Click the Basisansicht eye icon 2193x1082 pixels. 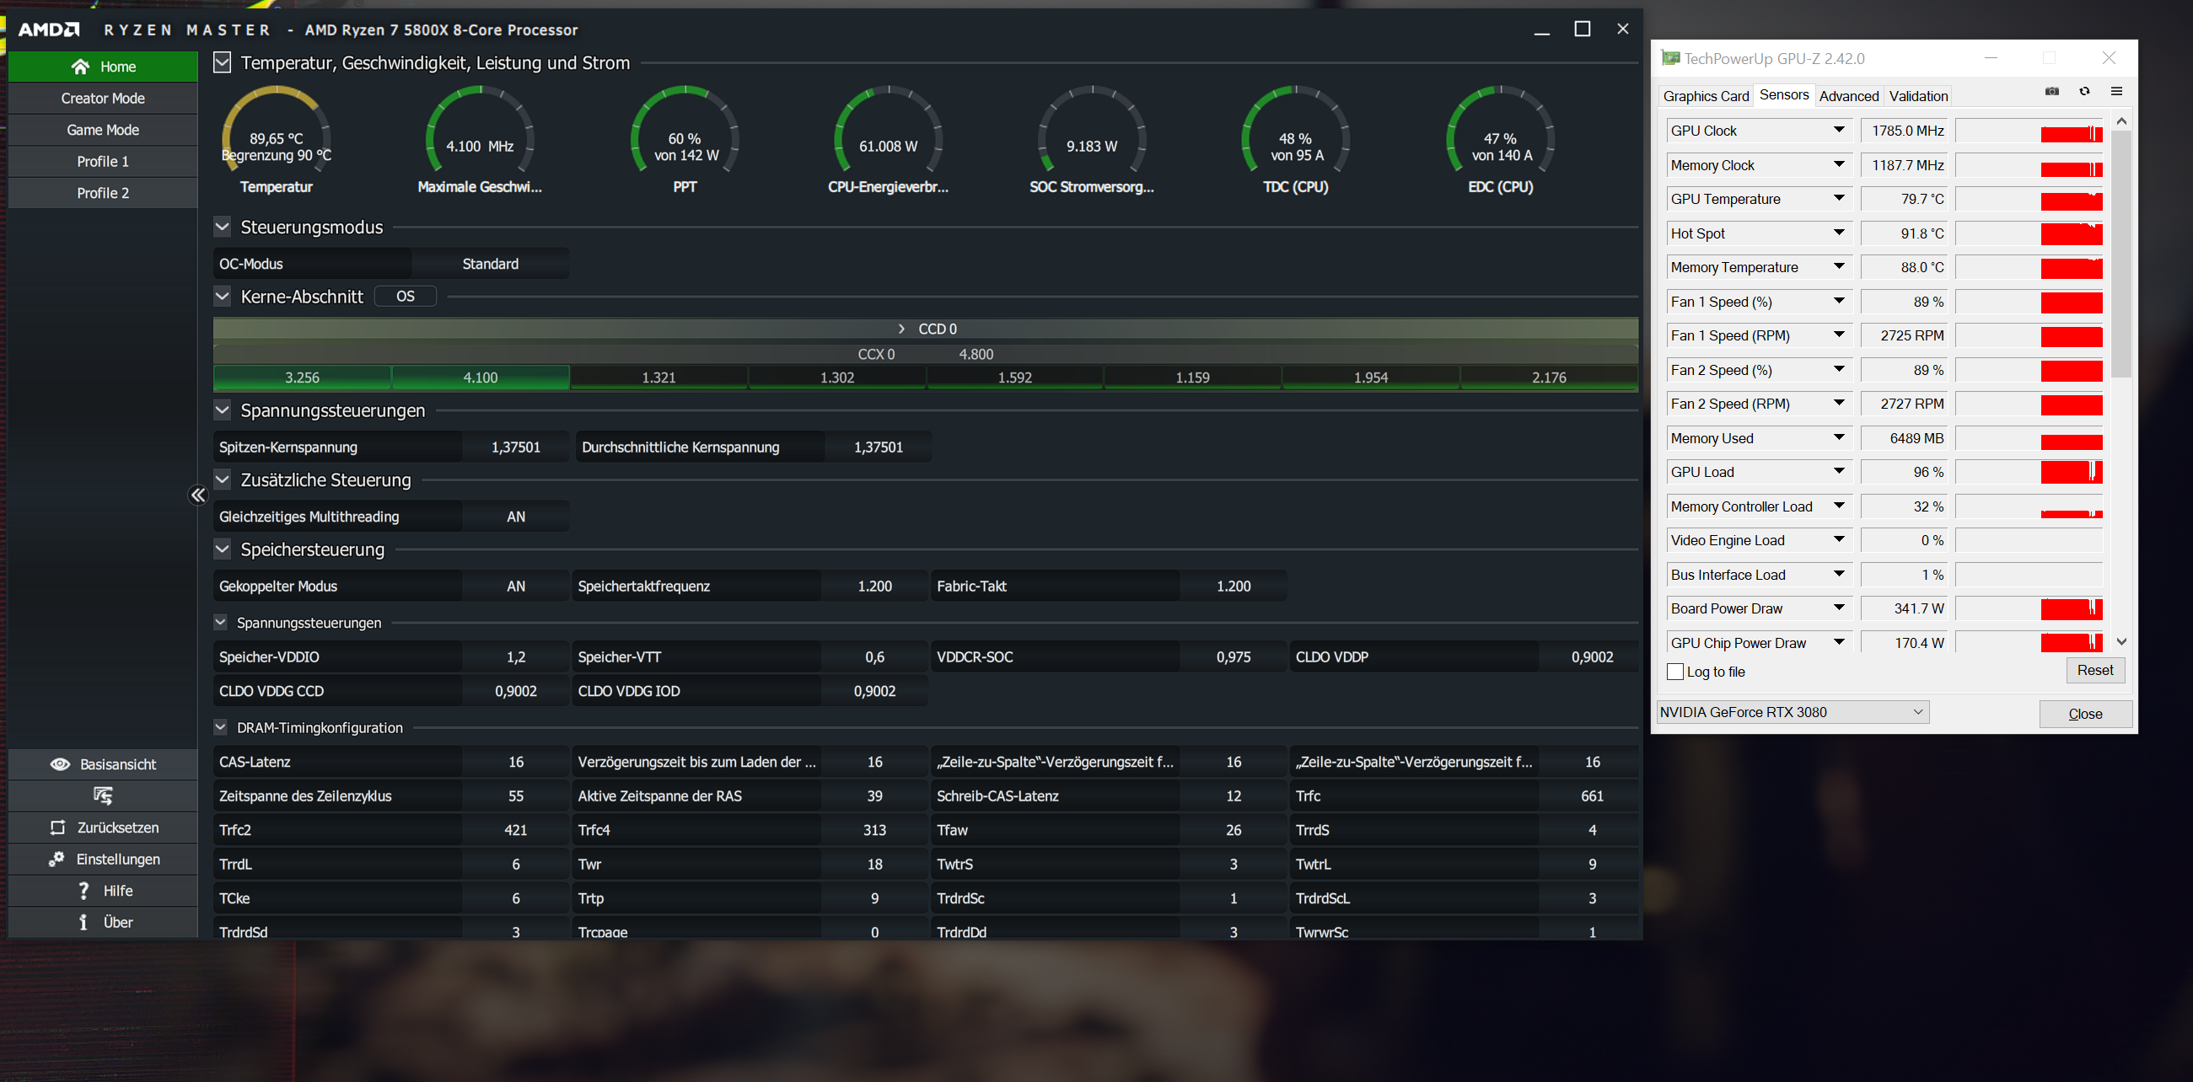60,763
